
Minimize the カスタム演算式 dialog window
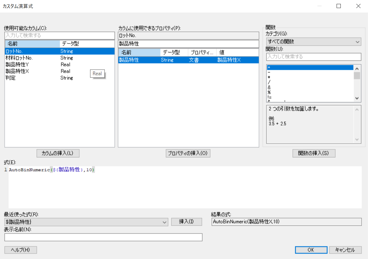click(319, 6)
